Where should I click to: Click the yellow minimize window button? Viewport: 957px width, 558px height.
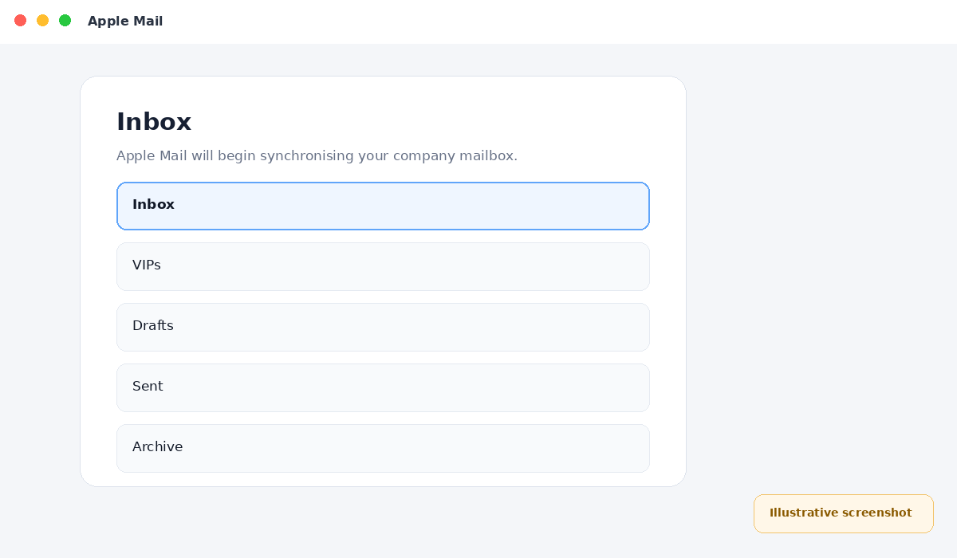pos(43,21)
